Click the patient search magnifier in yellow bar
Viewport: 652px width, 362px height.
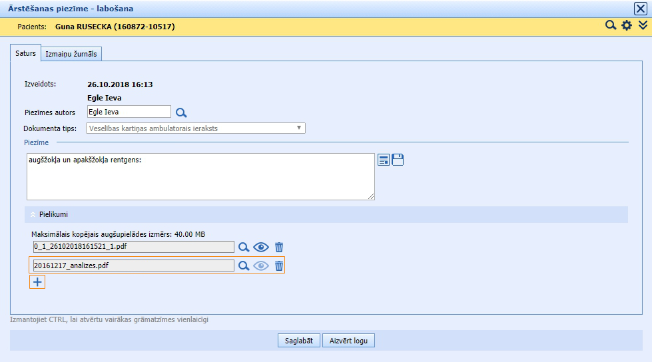click(610, 26)
